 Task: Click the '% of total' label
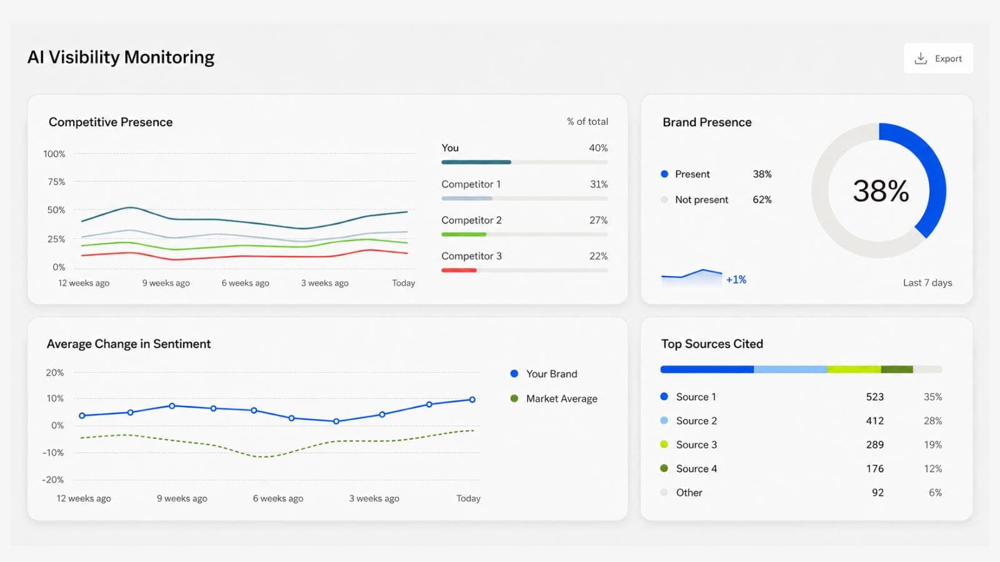pyautogui.click(x=587, y=122)
